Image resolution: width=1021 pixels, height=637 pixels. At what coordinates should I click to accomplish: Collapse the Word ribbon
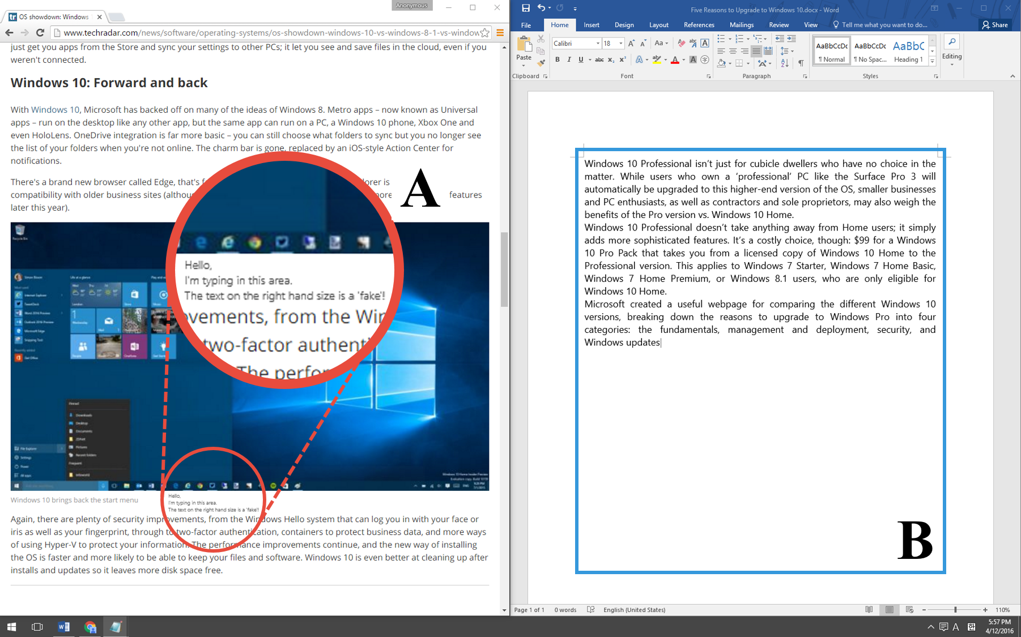coord(1013,76)
